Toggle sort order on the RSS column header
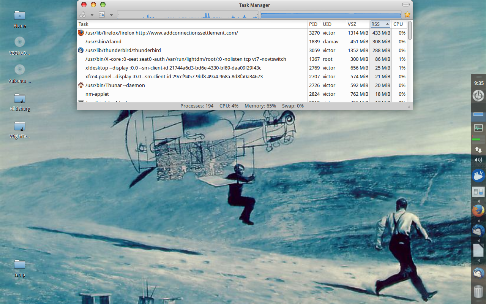486x304 pixels. [x=380, y=24]
